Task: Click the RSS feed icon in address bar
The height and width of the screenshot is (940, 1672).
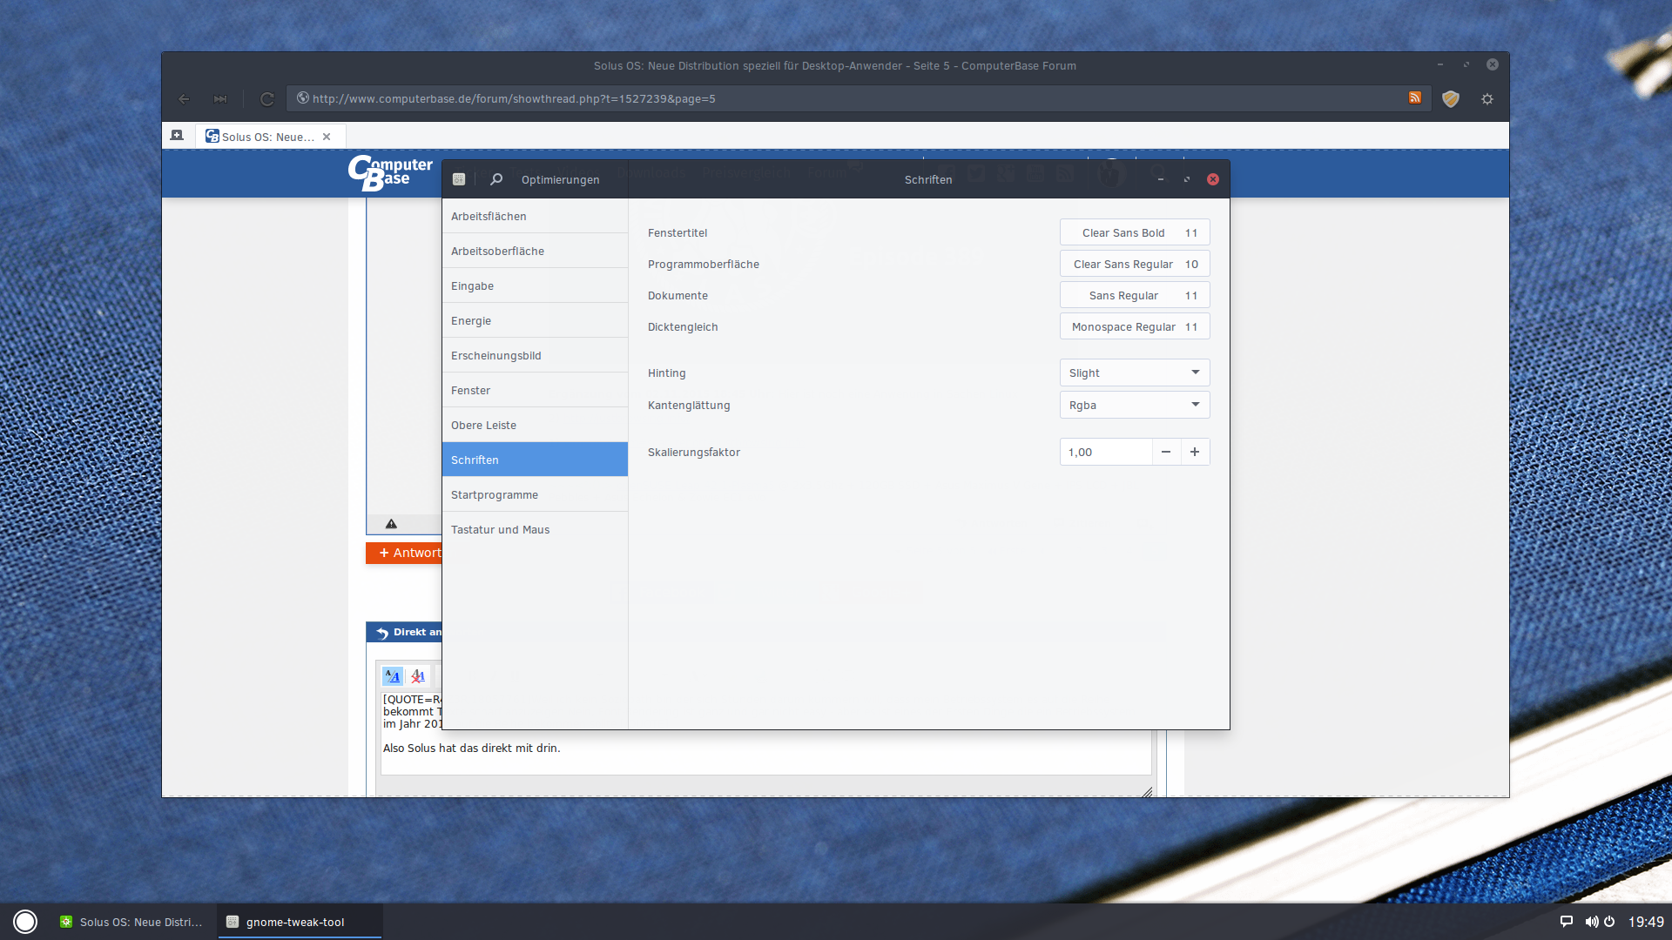Action: point(1415,98)
